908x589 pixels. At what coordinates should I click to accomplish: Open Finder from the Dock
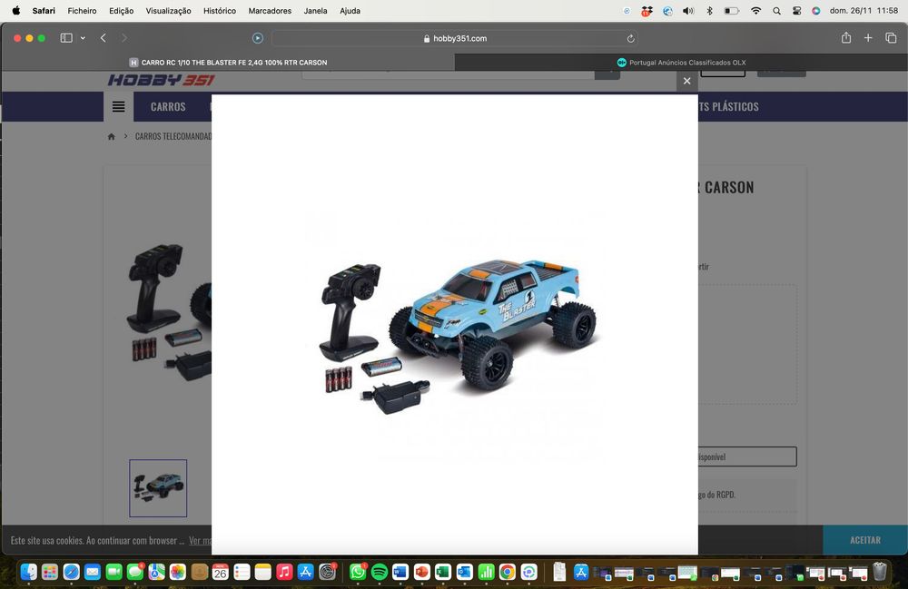tap(28, 572)
